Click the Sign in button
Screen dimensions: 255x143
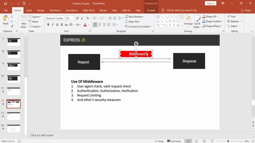(x=210, y=4)
